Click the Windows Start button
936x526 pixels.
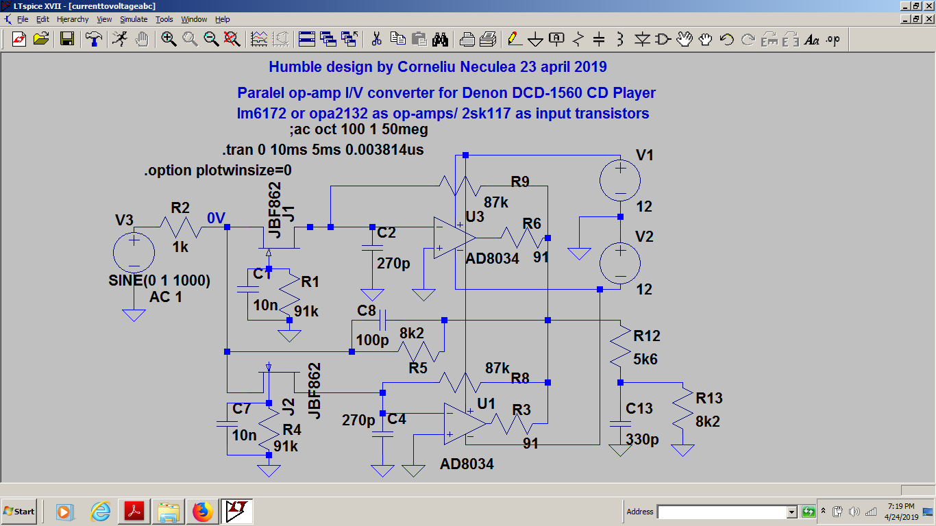coord(19,511)
